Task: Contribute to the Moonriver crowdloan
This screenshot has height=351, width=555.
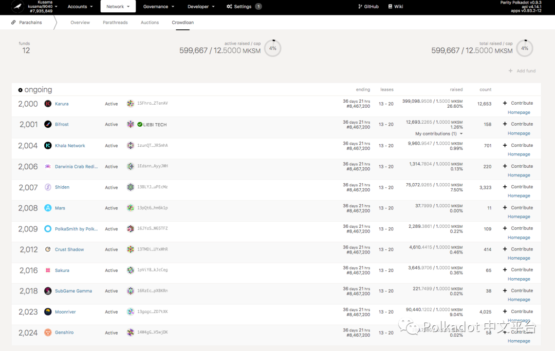Action: pos(518,311)
